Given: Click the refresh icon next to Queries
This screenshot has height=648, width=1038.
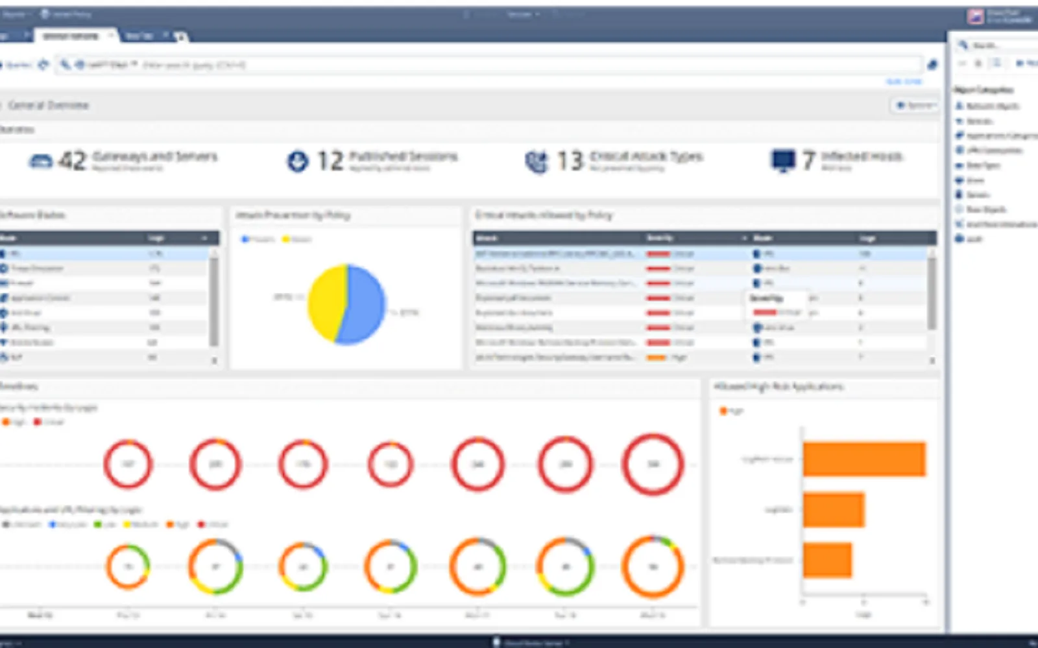Looking at the screenshot, I should [x=43, y=65].
